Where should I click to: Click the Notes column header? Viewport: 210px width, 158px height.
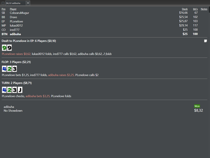click(x=204, y=9)
